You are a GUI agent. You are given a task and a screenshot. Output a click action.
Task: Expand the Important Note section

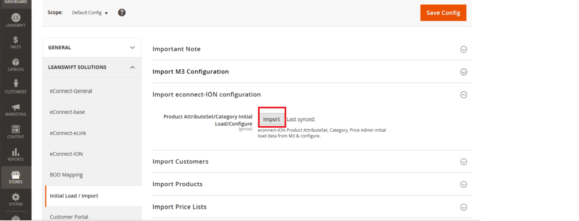coord(463,49)
